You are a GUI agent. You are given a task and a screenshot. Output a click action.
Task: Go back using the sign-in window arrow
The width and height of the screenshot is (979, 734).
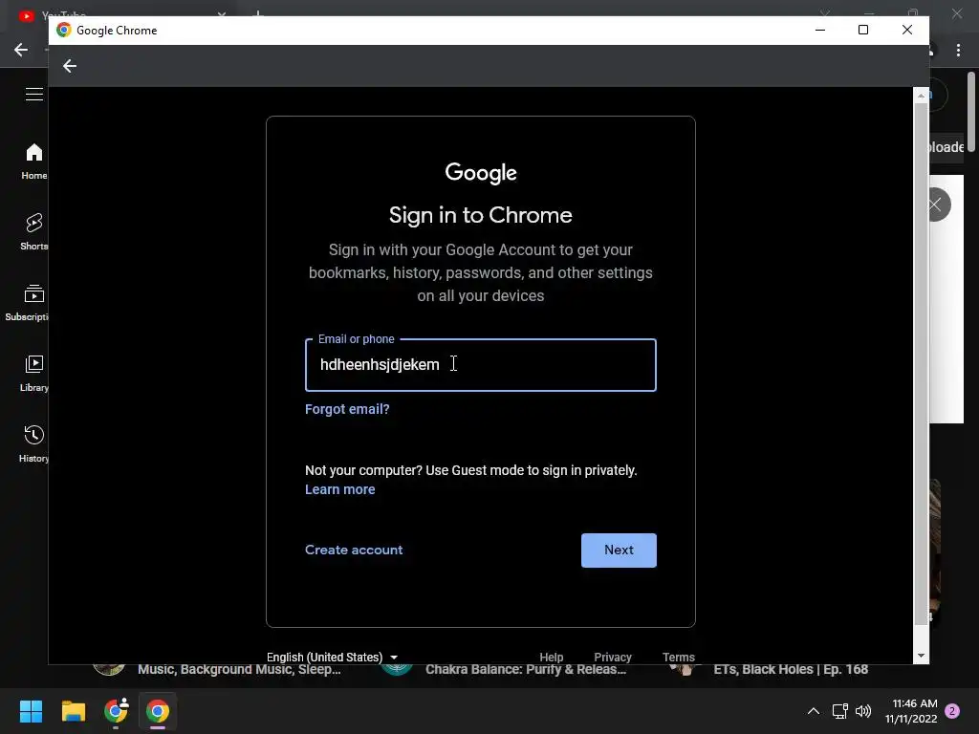coord(69,66)
